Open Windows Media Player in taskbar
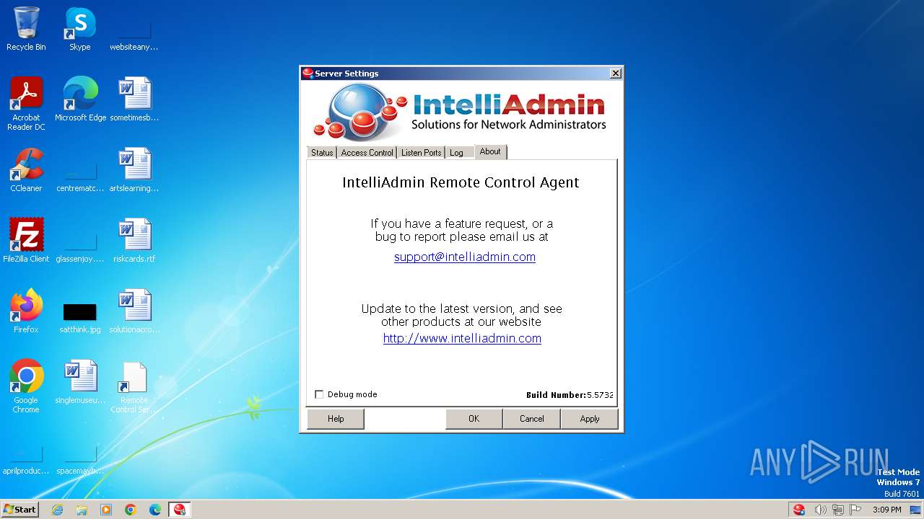 coord(106,510)
